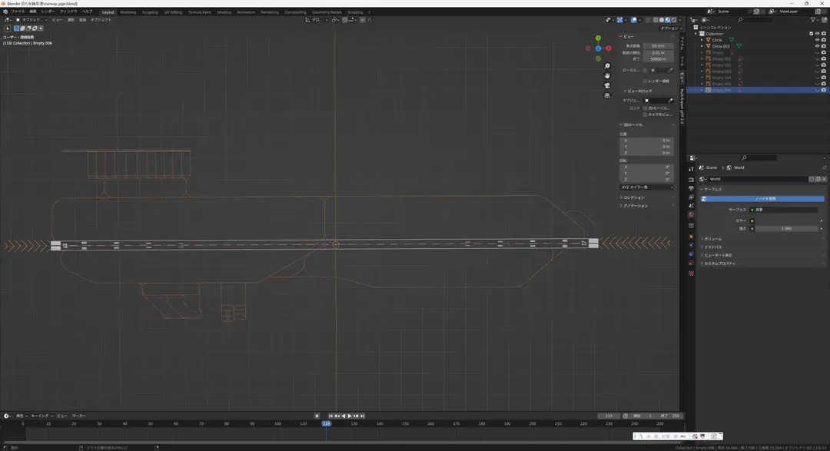Screen dimensions: 830x451
Task: Click the jump to last frame icon
Action: [x=363, y=416]
